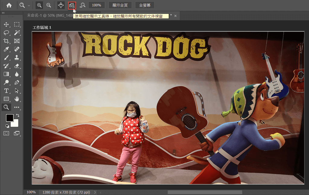The image size is (309, 195).
Task: Go to the Home screen icon
Action: point(9,5)
